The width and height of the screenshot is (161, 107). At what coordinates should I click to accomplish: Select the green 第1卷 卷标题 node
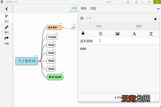pyautogui.click(x=55, y=77)
